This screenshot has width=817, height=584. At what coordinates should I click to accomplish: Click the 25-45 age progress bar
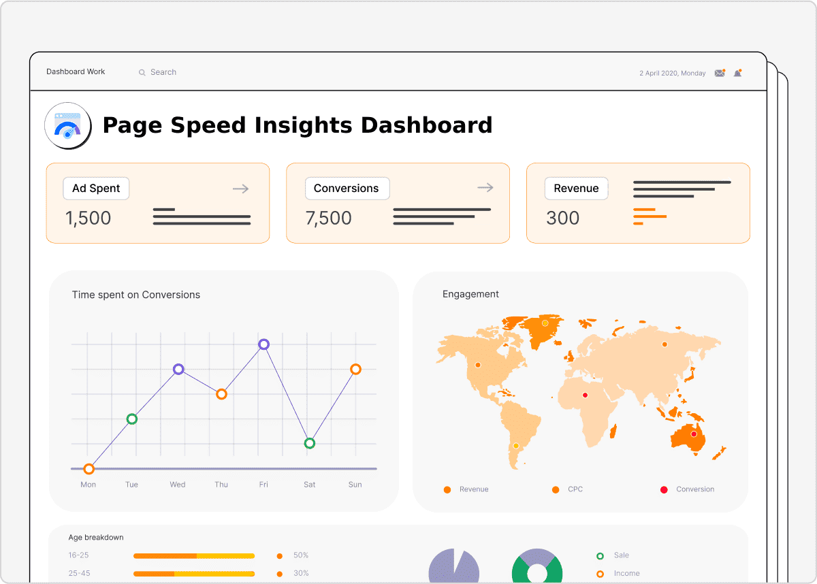pyautogui.click(x=194, y=574)
